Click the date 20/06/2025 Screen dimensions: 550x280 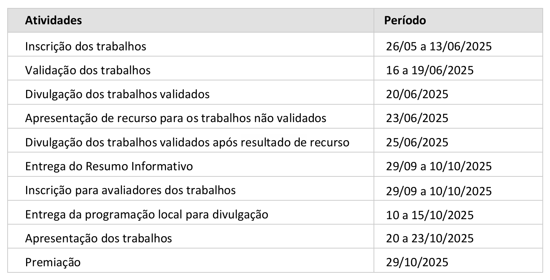point(417,95)
